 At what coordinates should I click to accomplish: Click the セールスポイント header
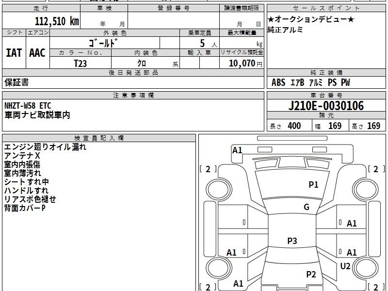pos(326,8)
